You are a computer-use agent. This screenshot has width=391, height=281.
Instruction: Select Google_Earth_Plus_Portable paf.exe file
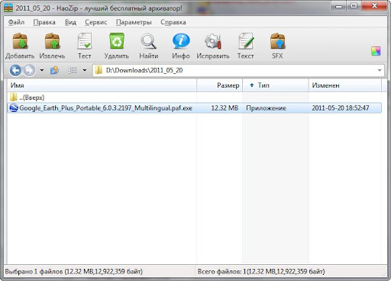105,108
